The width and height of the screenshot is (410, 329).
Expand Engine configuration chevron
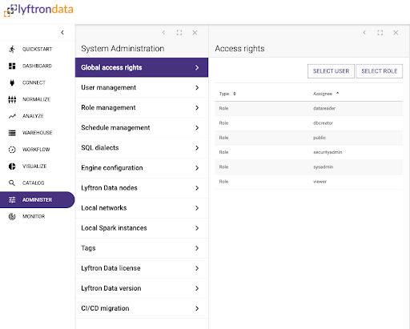tap(197, 168)
